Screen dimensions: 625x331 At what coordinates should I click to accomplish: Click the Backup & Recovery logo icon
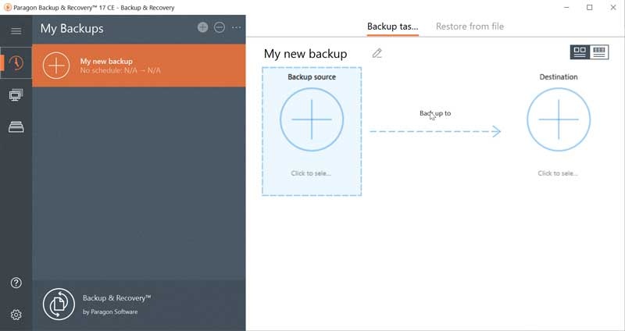pos(59,304)
